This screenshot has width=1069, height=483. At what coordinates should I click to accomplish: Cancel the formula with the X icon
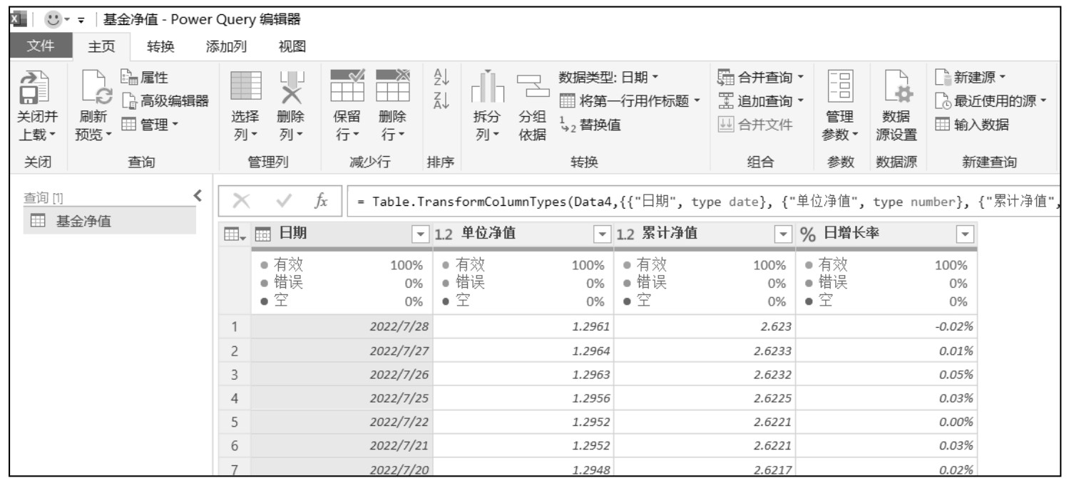click(x=242, y=202)
